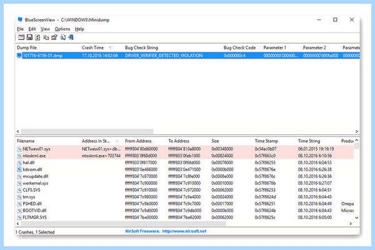Open Advanced Options toolbar icon
The image size is (375, 250).
click(x=21, y=37)
